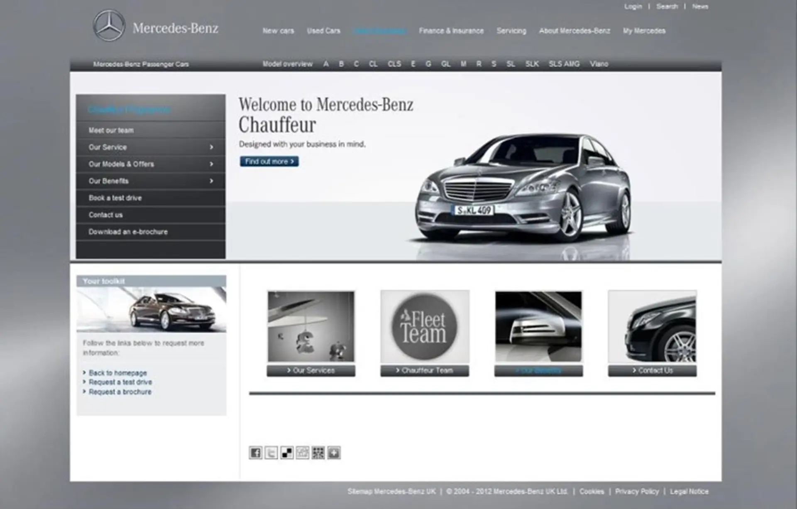Share the page on Facebook
This screenshot has width=797, height=509.
click(256, 454)
